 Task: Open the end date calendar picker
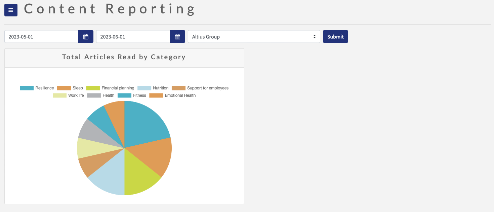pyautogui.click(x=177, y=37)
